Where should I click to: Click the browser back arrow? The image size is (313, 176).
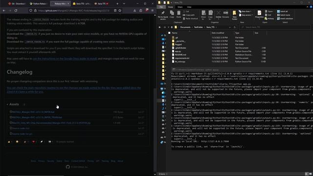click(4, 10)
